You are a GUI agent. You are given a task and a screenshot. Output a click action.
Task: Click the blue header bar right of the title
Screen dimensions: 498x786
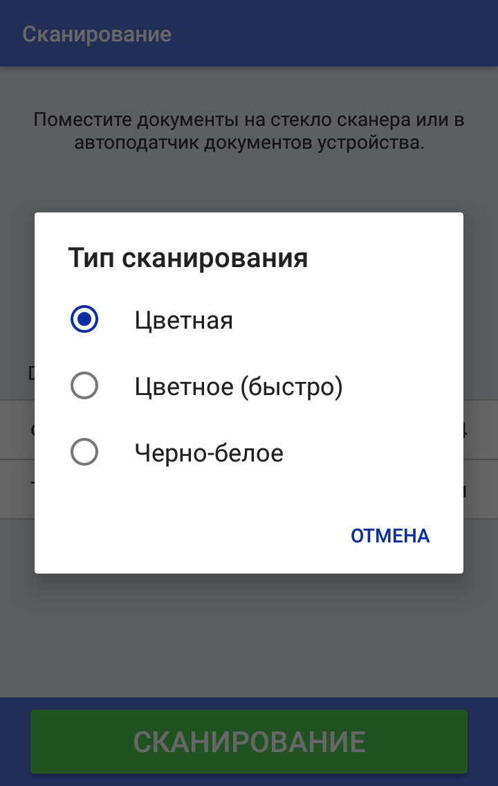point(346,34)
